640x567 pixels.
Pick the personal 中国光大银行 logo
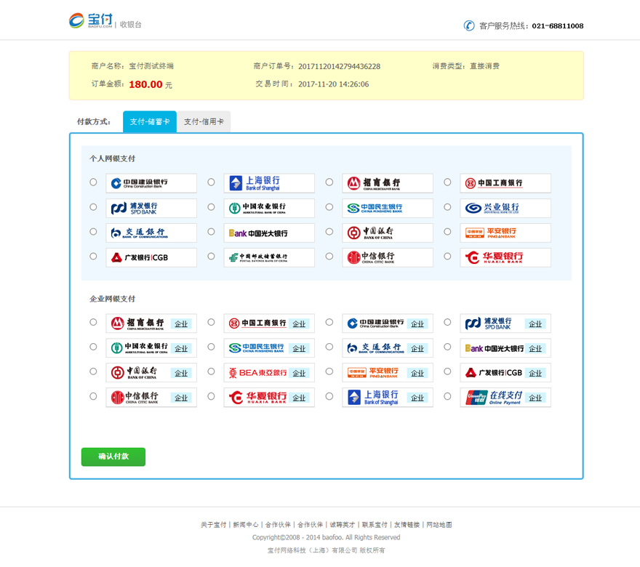(269, 233)
